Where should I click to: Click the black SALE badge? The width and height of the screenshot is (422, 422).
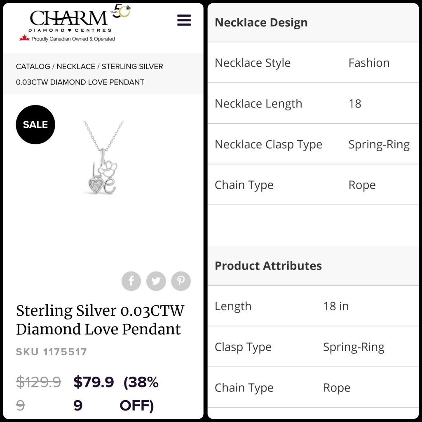(x=35, y=124)
